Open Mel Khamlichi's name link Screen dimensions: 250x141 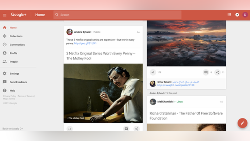pos(165,102)
